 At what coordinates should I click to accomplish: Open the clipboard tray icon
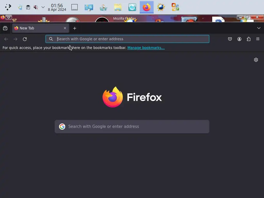[x=28, y=7]
